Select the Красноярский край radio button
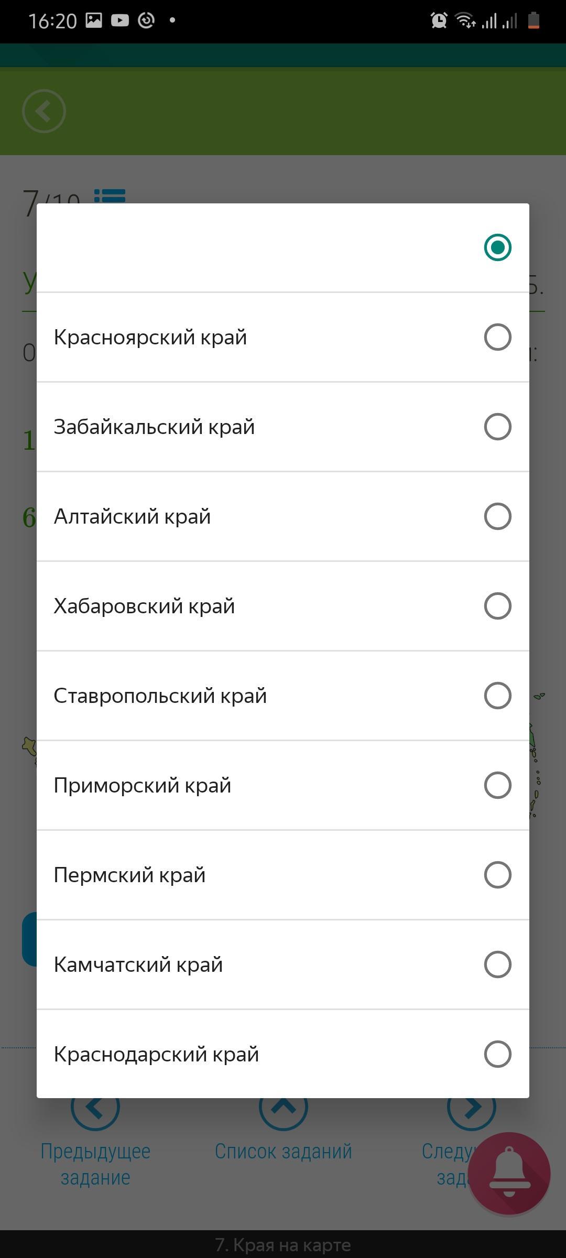The width and height of the screenshot is (566, 1258). coord(497,337)
